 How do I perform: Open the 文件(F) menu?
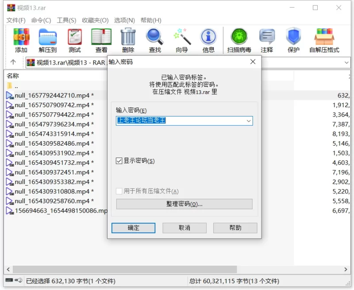coord(16,20)
